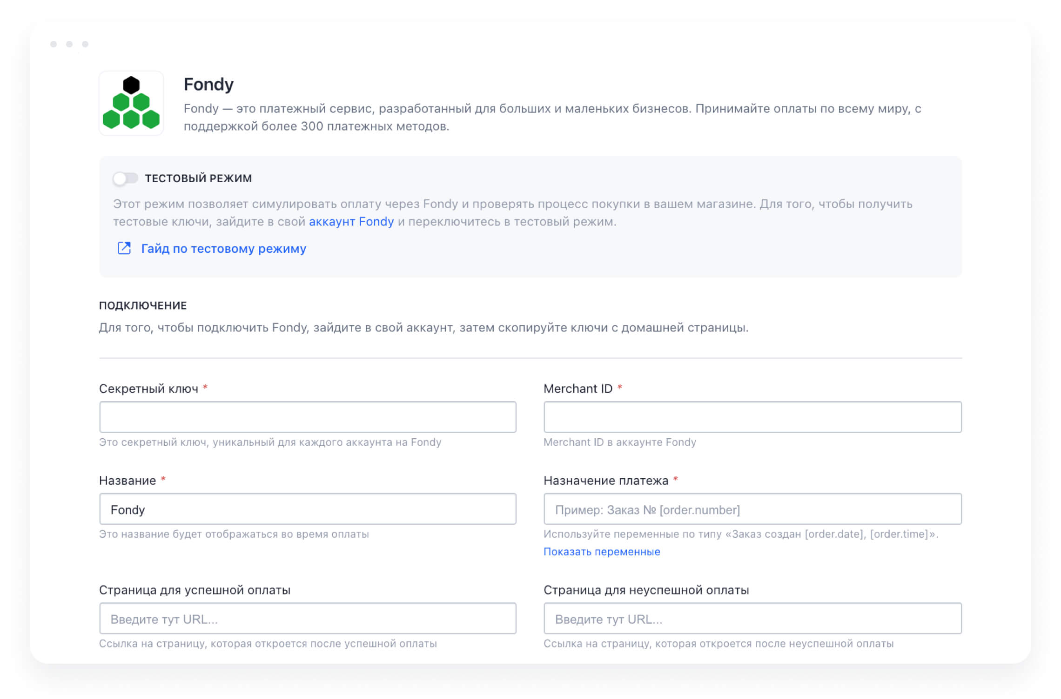Focus the Секретный ключ input field
Screen dimensions: 1061x699
coord(308,417)
